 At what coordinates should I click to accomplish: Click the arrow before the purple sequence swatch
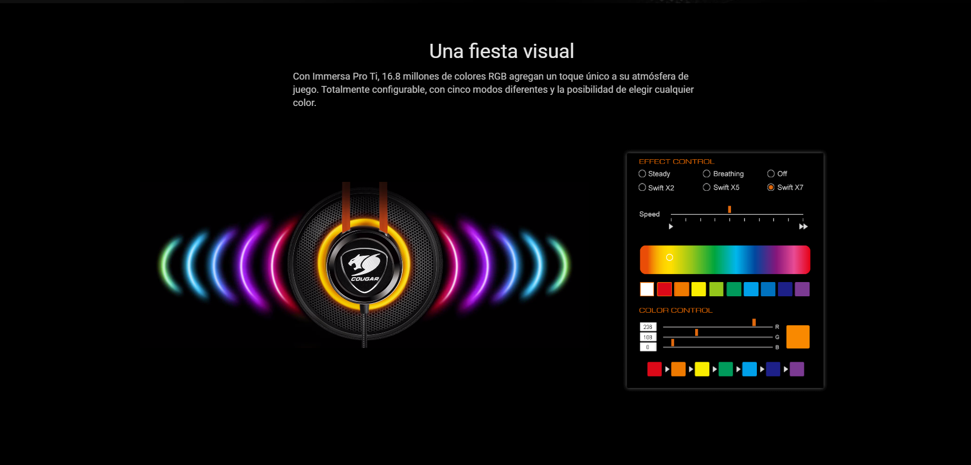[x=786, y=370]
